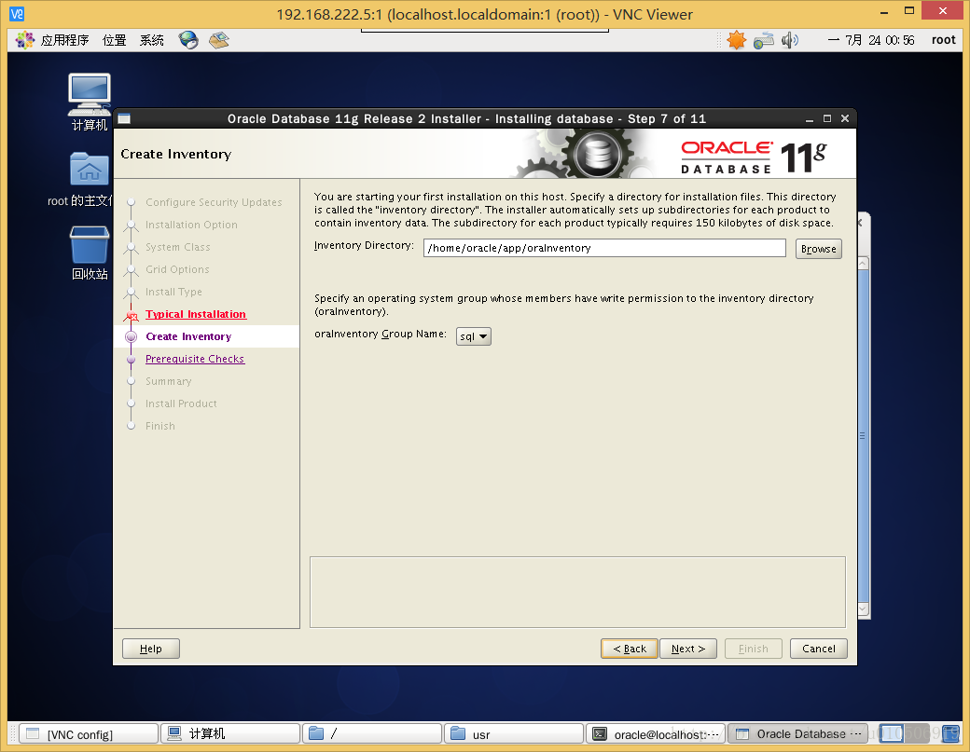Click the Inventory Directory text field
Image resolution: width=970 pixels, height=752 pixels.
click(x=604, y=248)
